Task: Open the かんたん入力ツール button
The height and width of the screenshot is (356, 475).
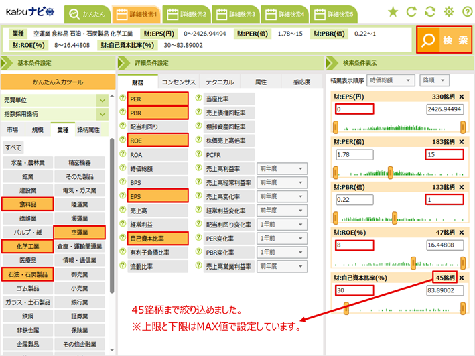Action: 55,82
